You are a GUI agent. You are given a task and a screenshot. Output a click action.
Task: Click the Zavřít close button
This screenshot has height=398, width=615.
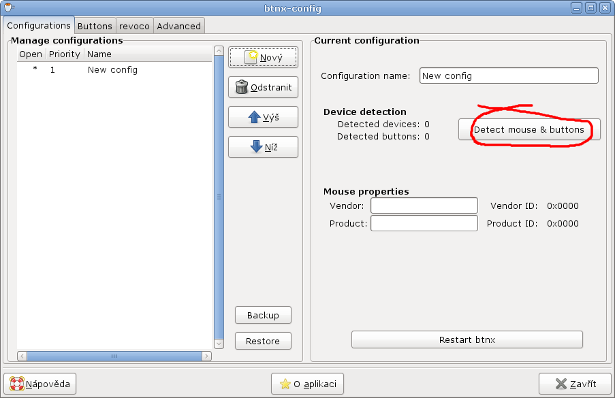[x=574, y=384]
